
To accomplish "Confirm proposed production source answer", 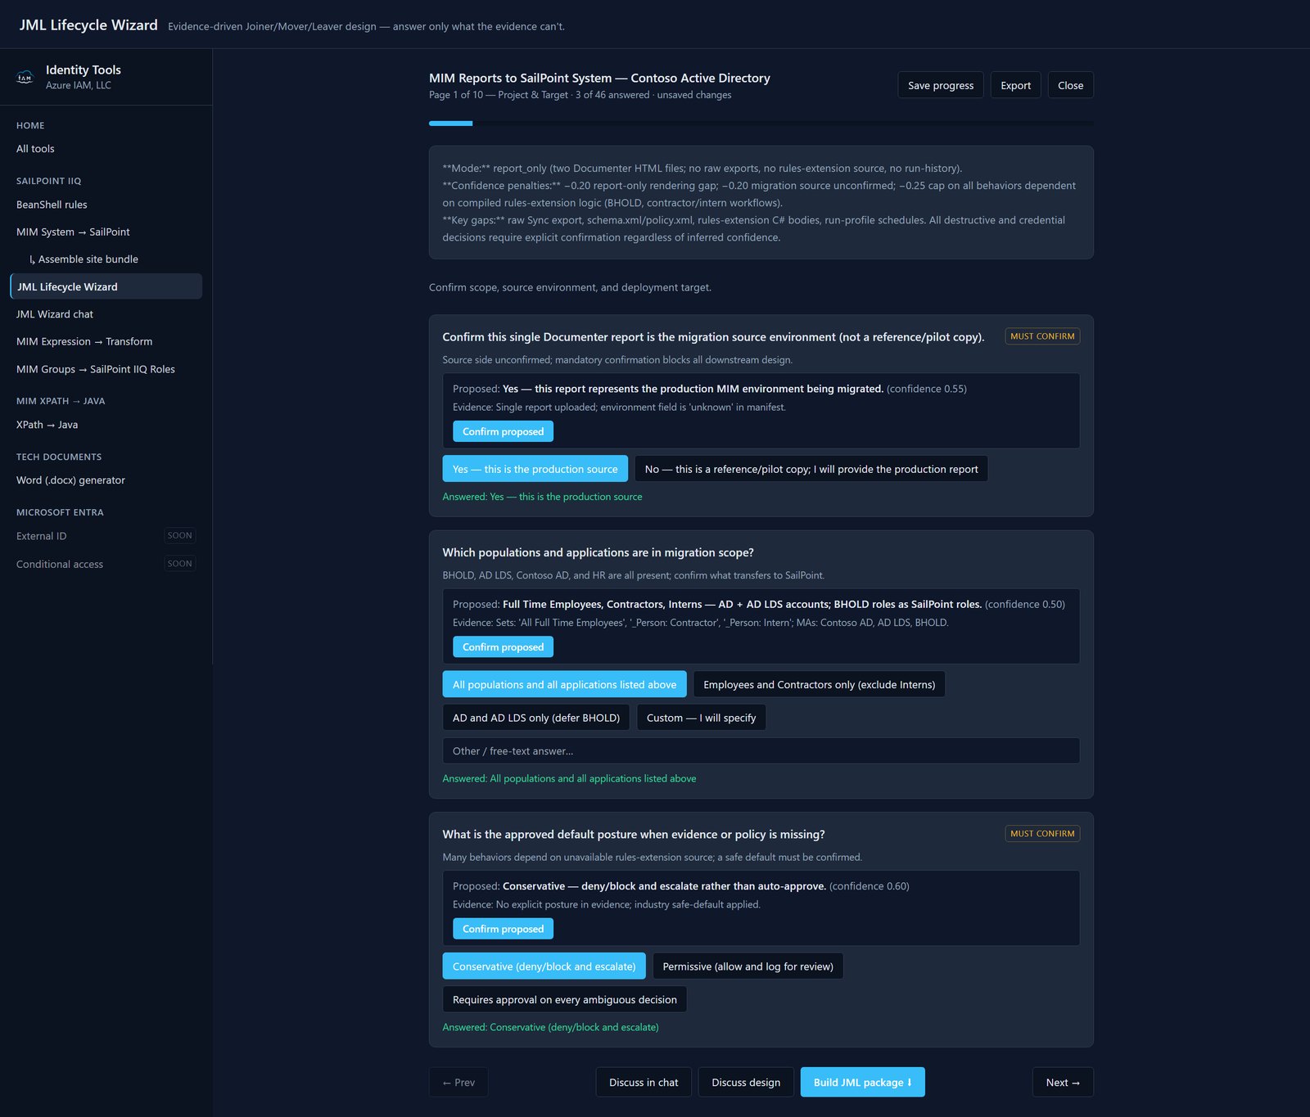I will (x=503, y=431).
